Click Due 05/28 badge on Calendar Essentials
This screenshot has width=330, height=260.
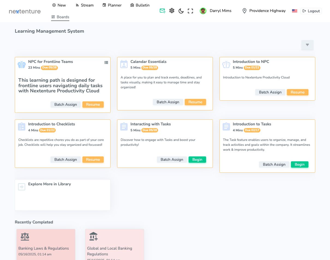pyautogui.click(x=150, y=68)
